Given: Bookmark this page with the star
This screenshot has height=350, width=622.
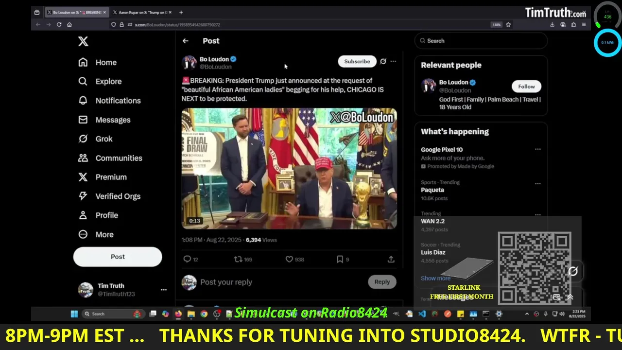Looking at the screenshot, I should click(508, 24).
